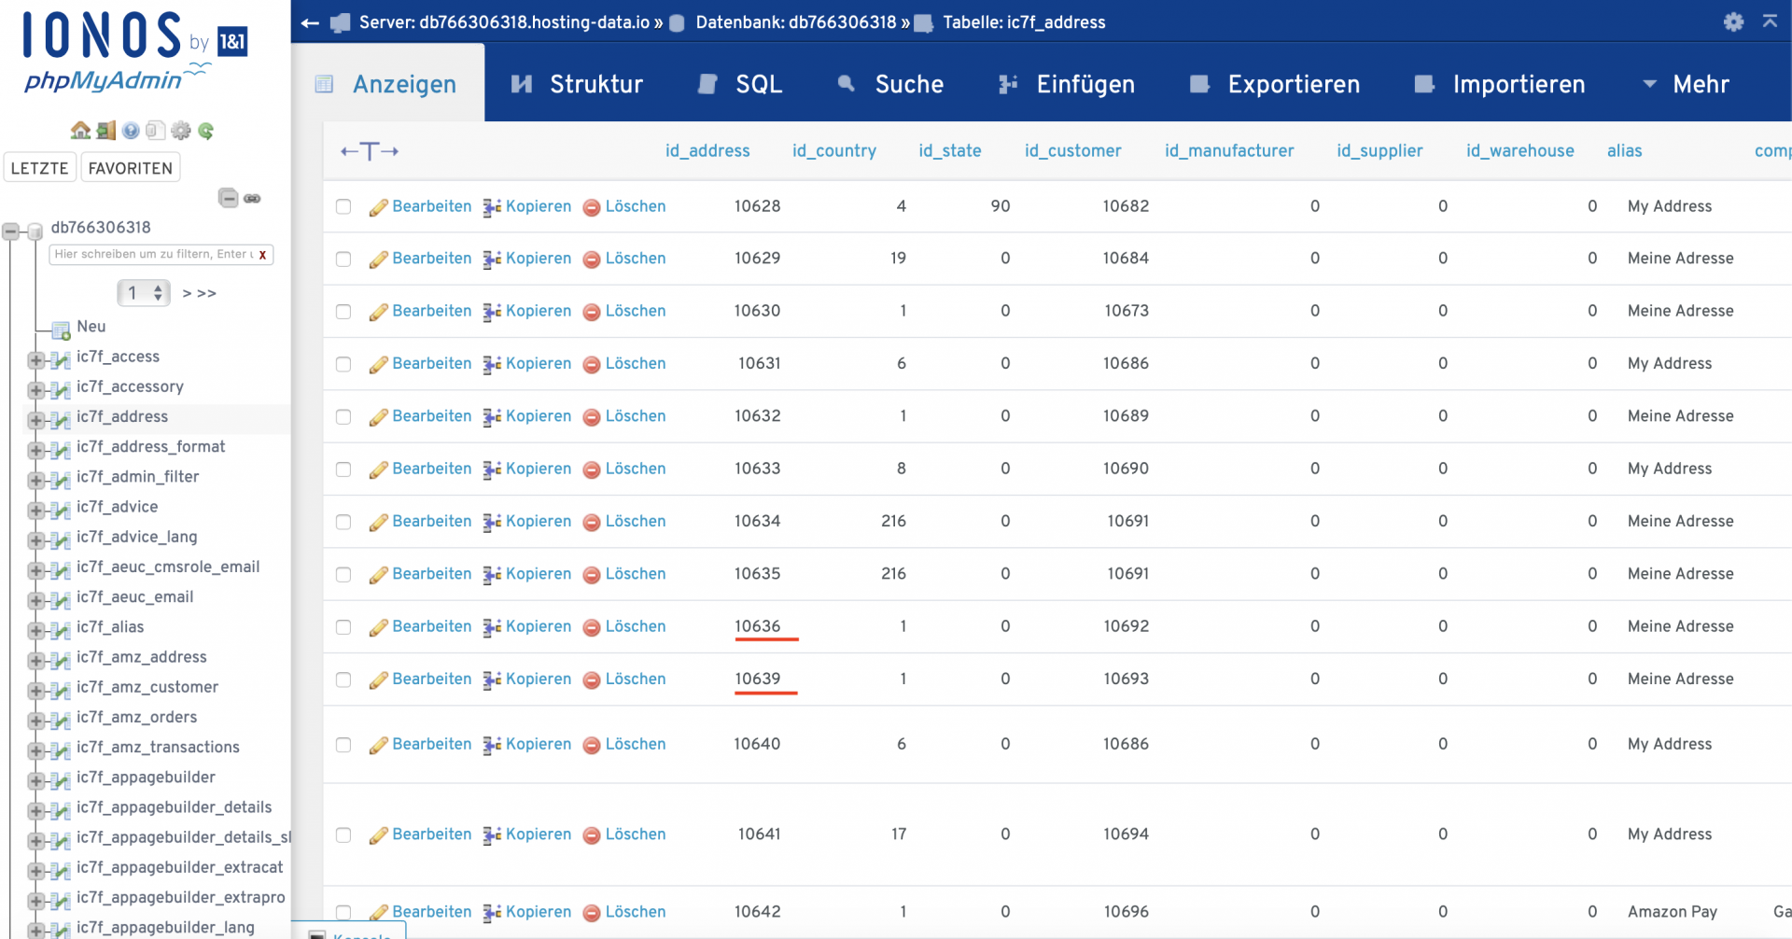This screenshot has width=1792, height=939.
Task: Open the Mehr dropdown menu
Action: click(x=1686, y=84)
